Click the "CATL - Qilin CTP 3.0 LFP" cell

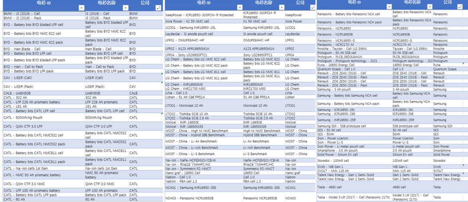(44, 126)
